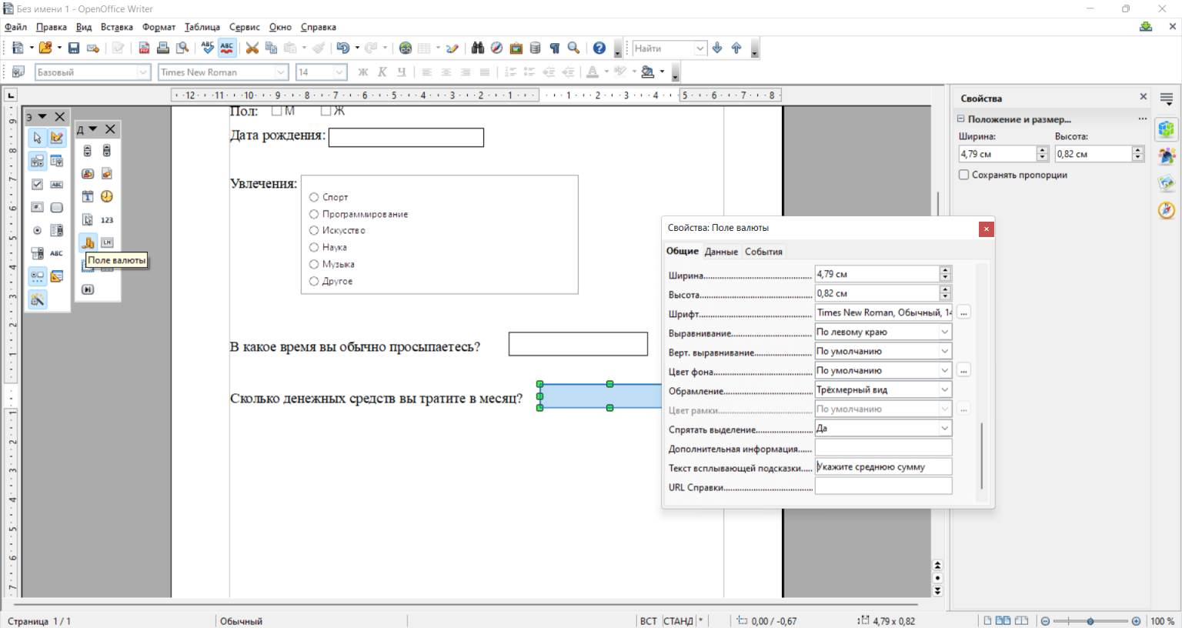Open the Верт. выравнивание dropdown
1182x628 pixels.
[945, 351]
